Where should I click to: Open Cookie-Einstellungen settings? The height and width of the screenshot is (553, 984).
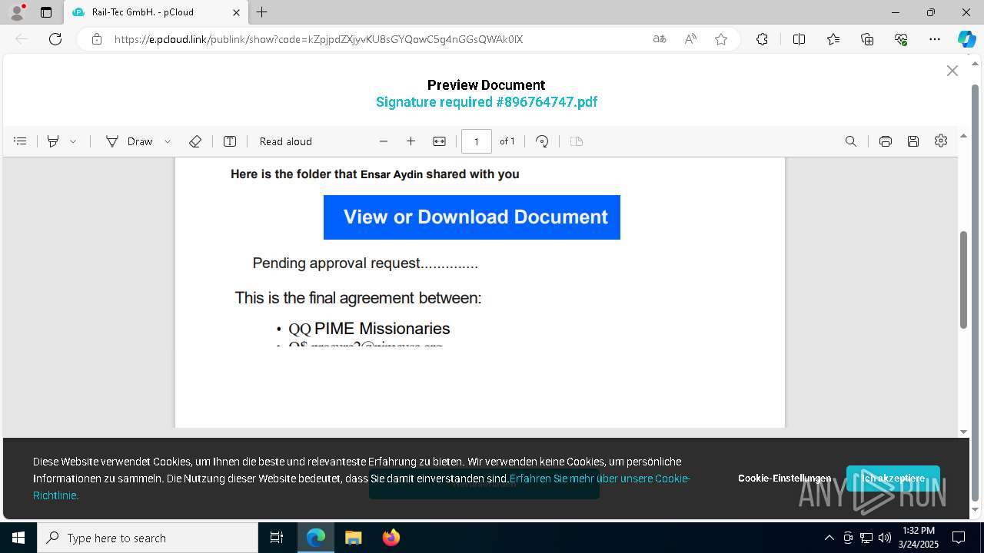pyautogui.click(x=784, y=478)
